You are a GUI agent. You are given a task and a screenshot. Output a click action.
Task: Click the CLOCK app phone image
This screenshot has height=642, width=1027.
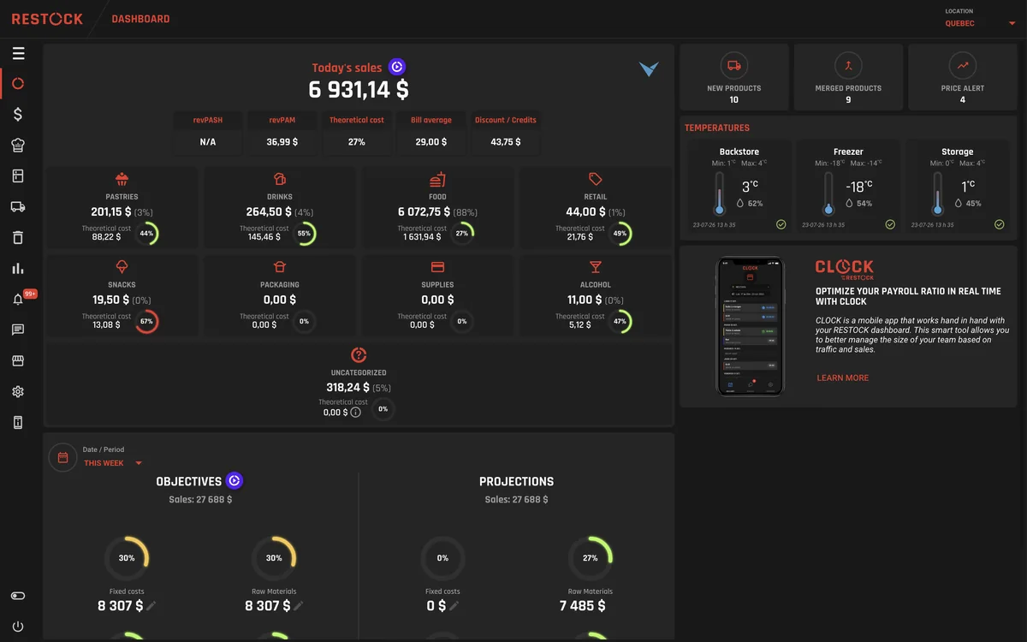[750, 325]
